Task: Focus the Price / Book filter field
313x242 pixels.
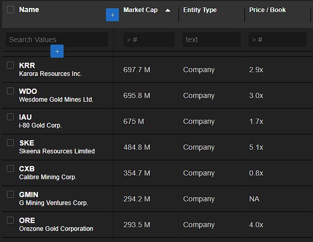Action: click(278, 40)
